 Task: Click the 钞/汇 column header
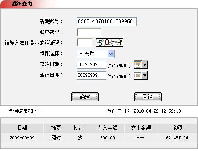click(x=80, y=128)
